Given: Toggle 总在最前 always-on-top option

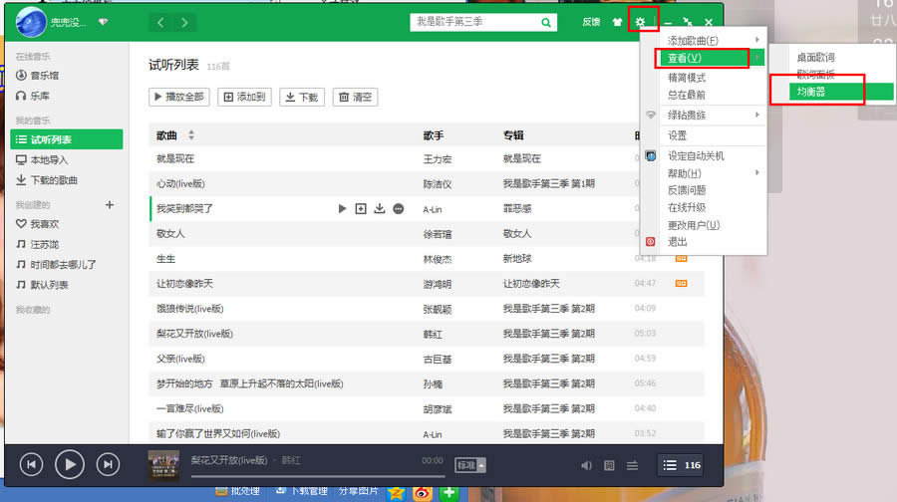Looking at the screenshot, I should 687,95.
